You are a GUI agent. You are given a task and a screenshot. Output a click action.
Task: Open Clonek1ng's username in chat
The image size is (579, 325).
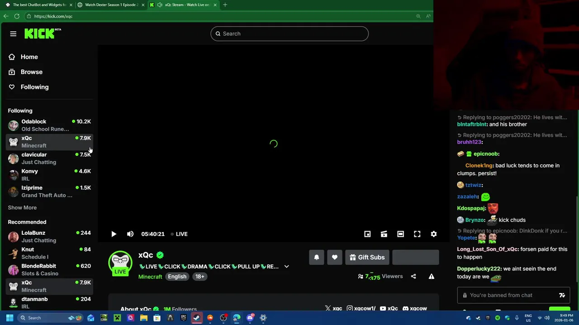coord(479,166)
